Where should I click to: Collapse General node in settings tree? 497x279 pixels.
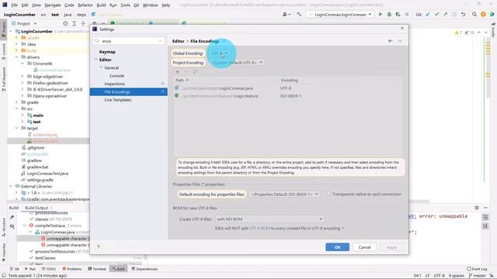point(101,67)
